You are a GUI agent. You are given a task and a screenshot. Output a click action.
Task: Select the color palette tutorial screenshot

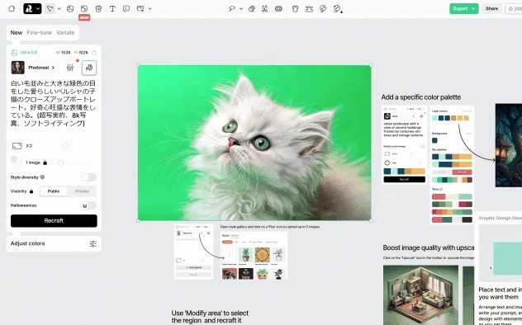(x=428, y=164)
